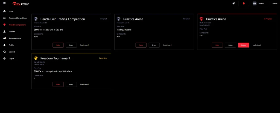The width and height of the screenshot is (280, 113).
Task: Open the hamburger menu icon
Action: pos(4,3)
